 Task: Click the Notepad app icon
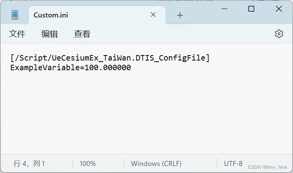[15, 15]
